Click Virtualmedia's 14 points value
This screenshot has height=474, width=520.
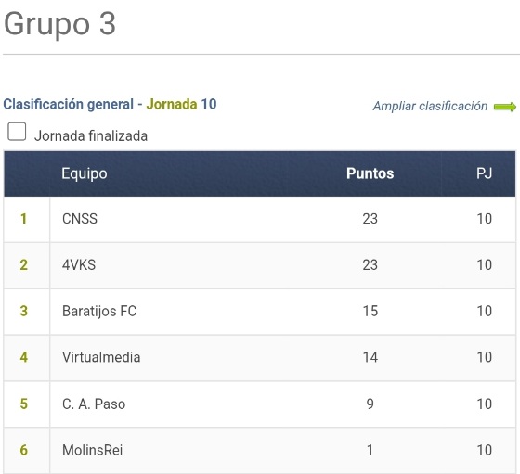(370, 357)
